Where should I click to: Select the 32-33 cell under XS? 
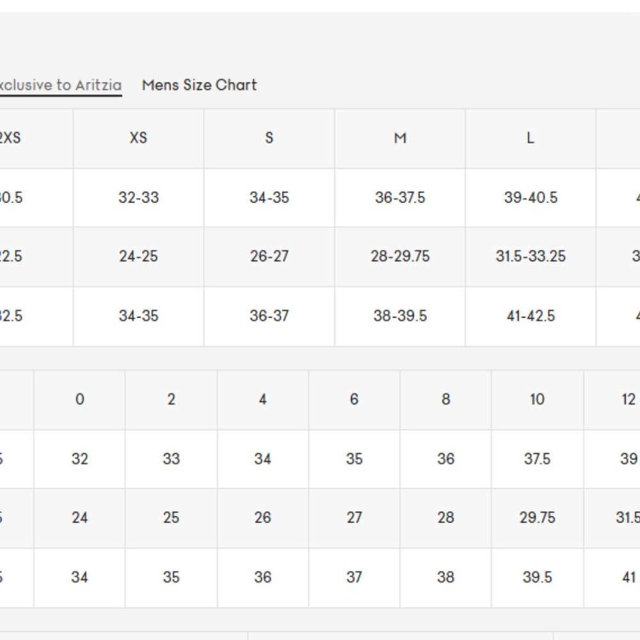coord(138,198)
